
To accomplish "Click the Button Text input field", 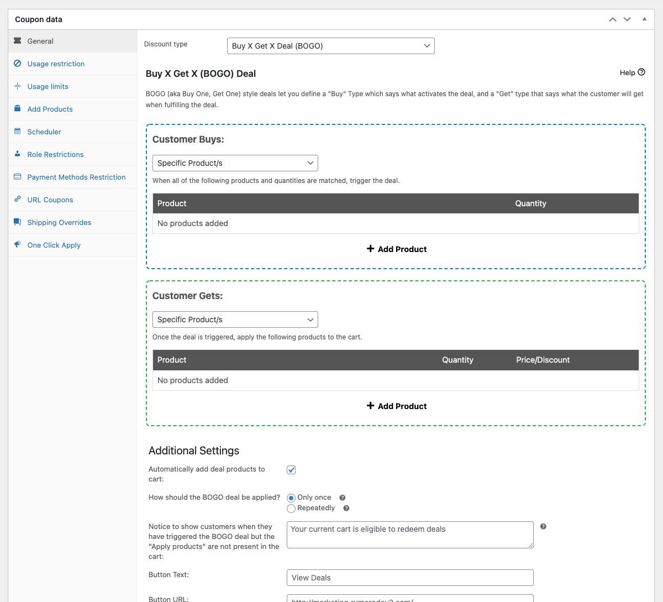I will [410, 578].
